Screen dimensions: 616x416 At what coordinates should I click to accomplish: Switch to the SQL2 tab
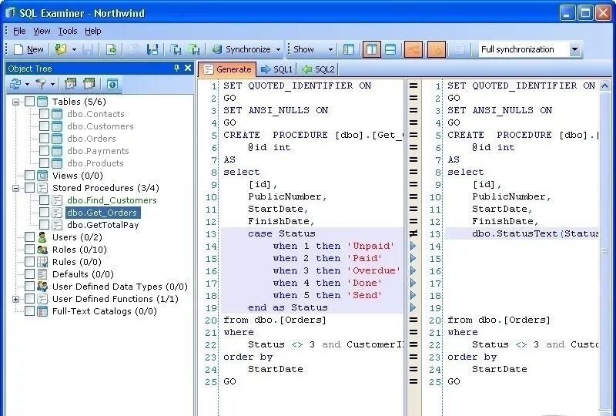coord(318,69)
